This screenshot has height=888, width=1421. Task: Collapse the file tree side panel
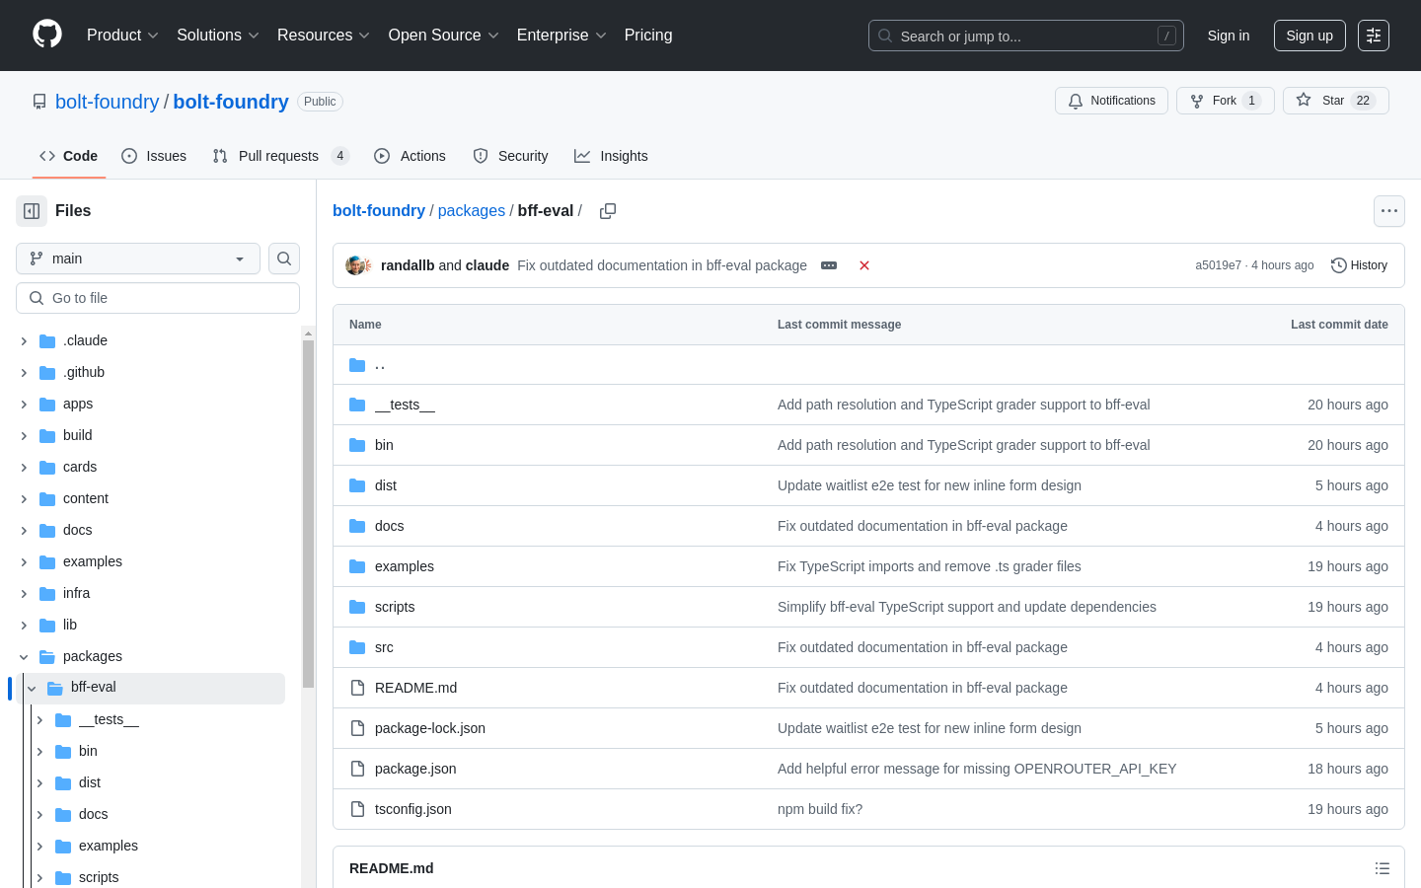click(32, 211)
